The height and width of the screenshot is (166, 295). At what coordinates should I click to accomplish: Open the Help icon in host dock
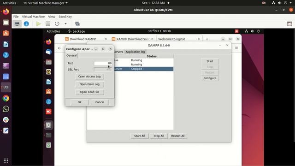(6, 55)
